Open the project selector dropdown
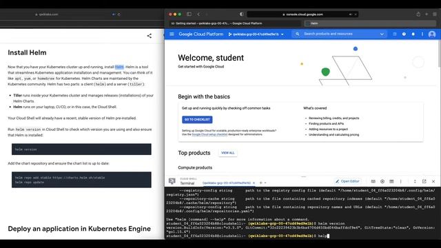 (256, 34)
